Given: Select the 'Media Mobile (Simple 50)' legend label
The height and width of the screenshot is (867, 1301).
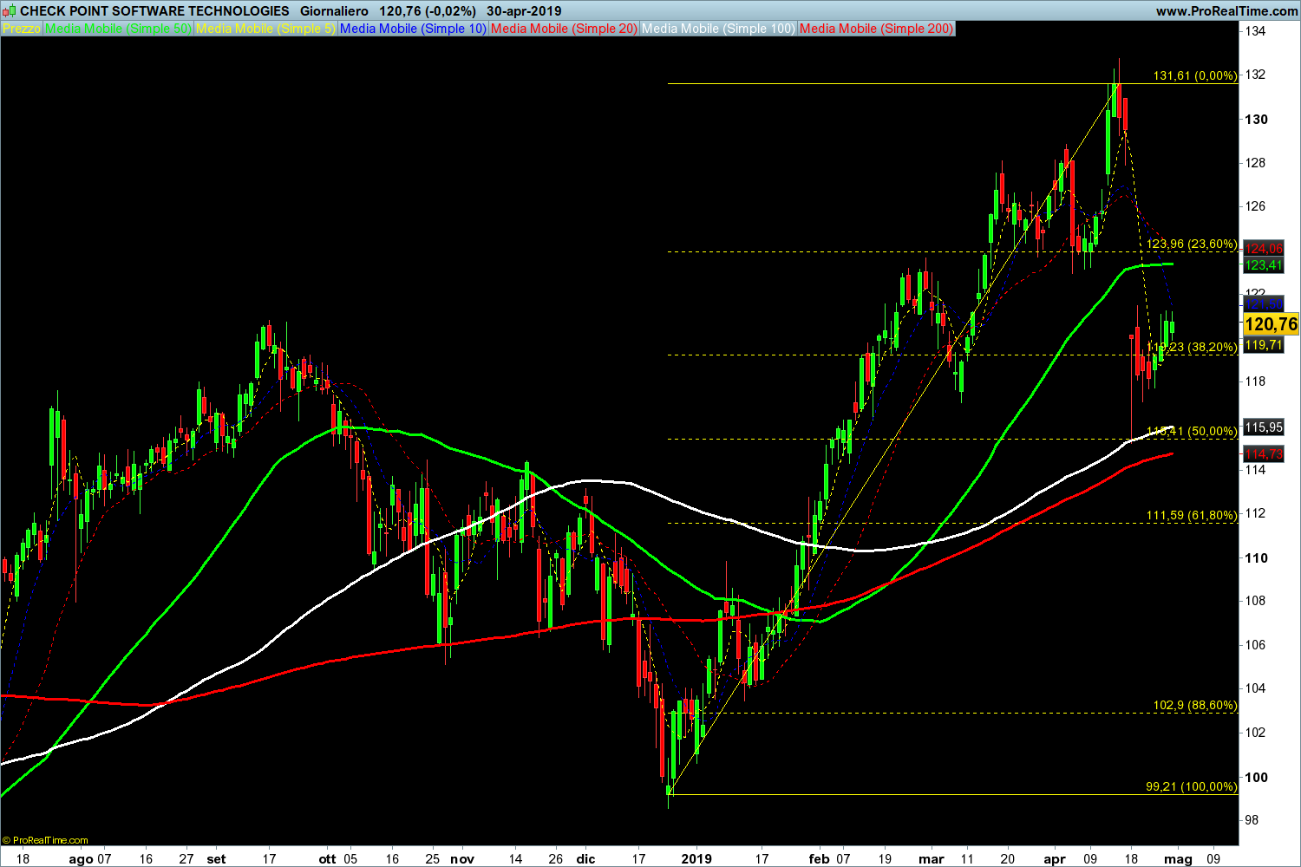Looking at the screenshot, I should pos(119,29).
